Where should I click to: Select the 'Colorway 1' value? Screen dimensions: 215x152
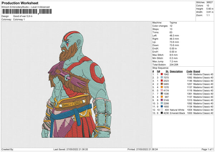[x=19, y=19]
